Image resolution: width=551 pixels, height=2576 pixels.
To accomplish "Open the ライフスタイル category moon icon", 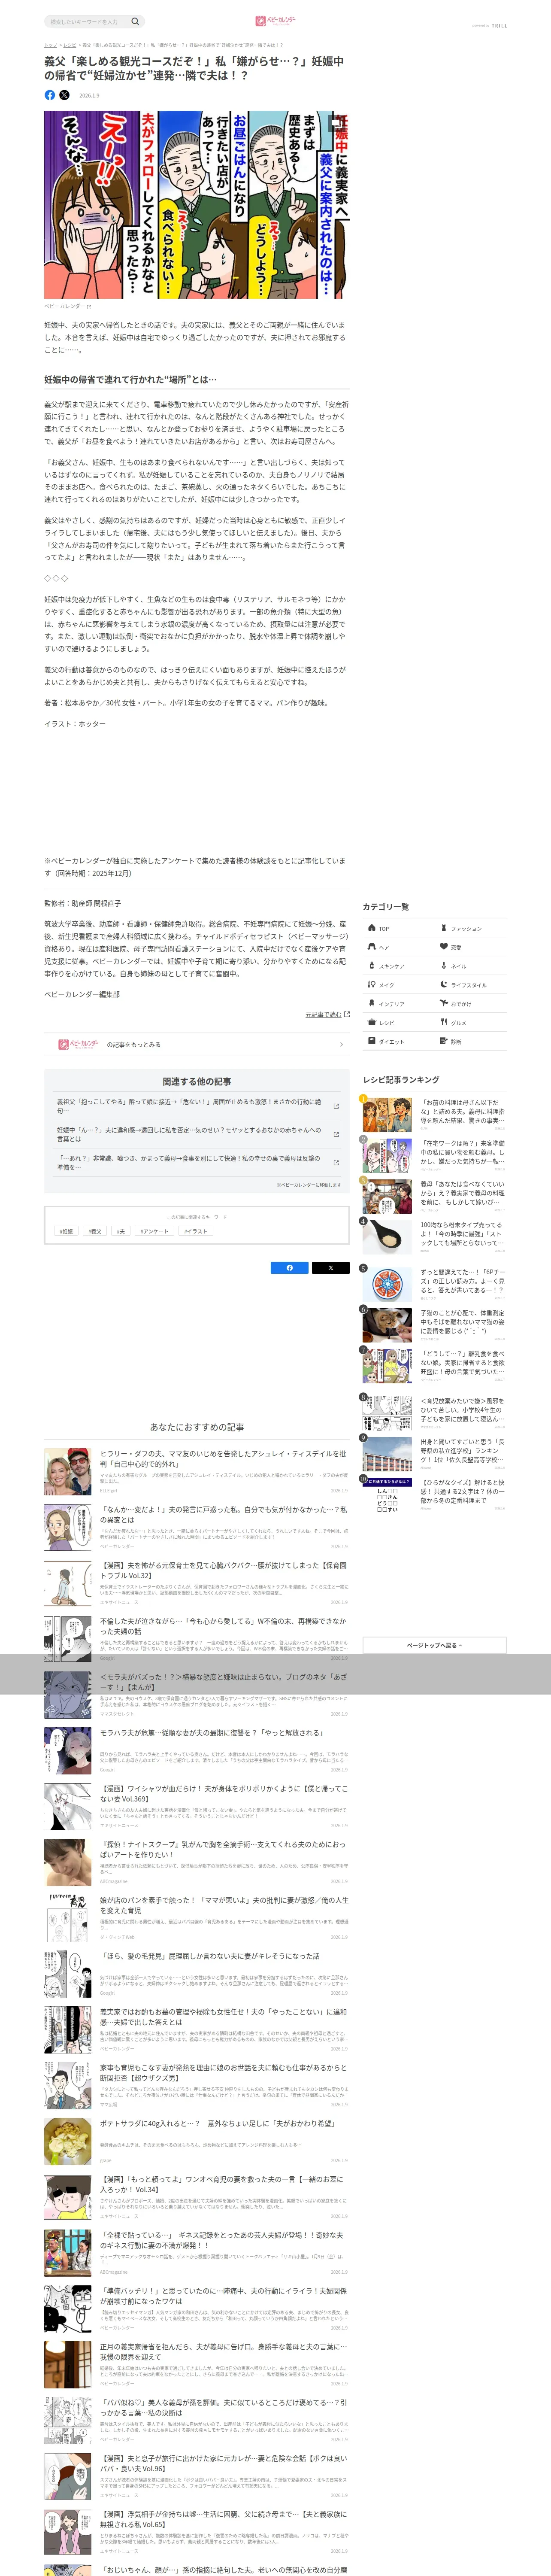I will [444, 985].
